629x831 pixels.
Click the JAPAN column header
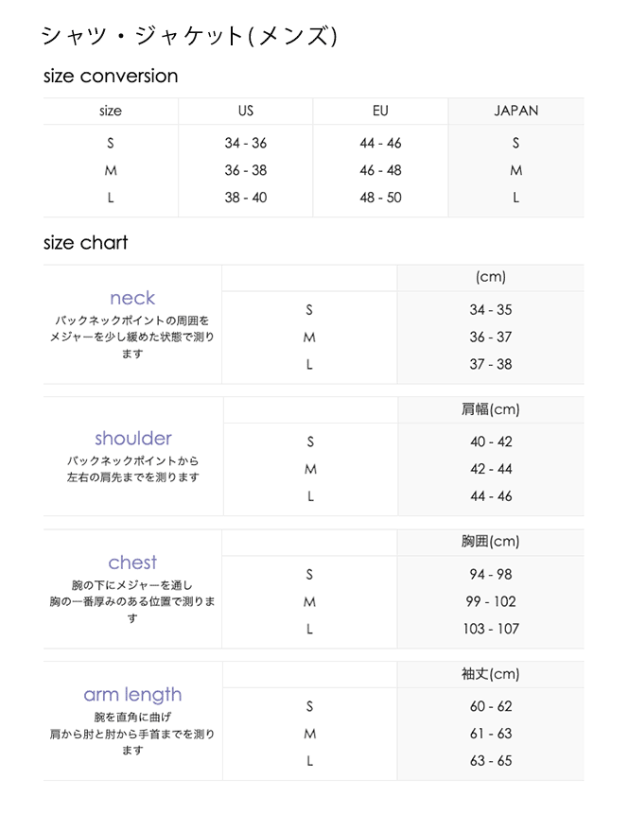(x=515, y=111)
